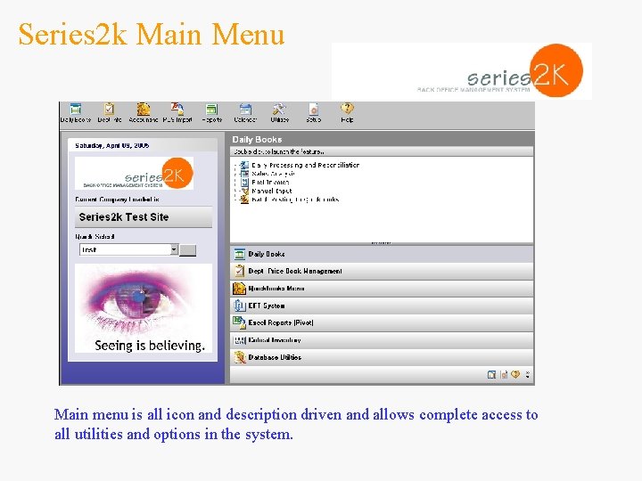Open Excel Reports (Pivot) section

coord(382,322)
